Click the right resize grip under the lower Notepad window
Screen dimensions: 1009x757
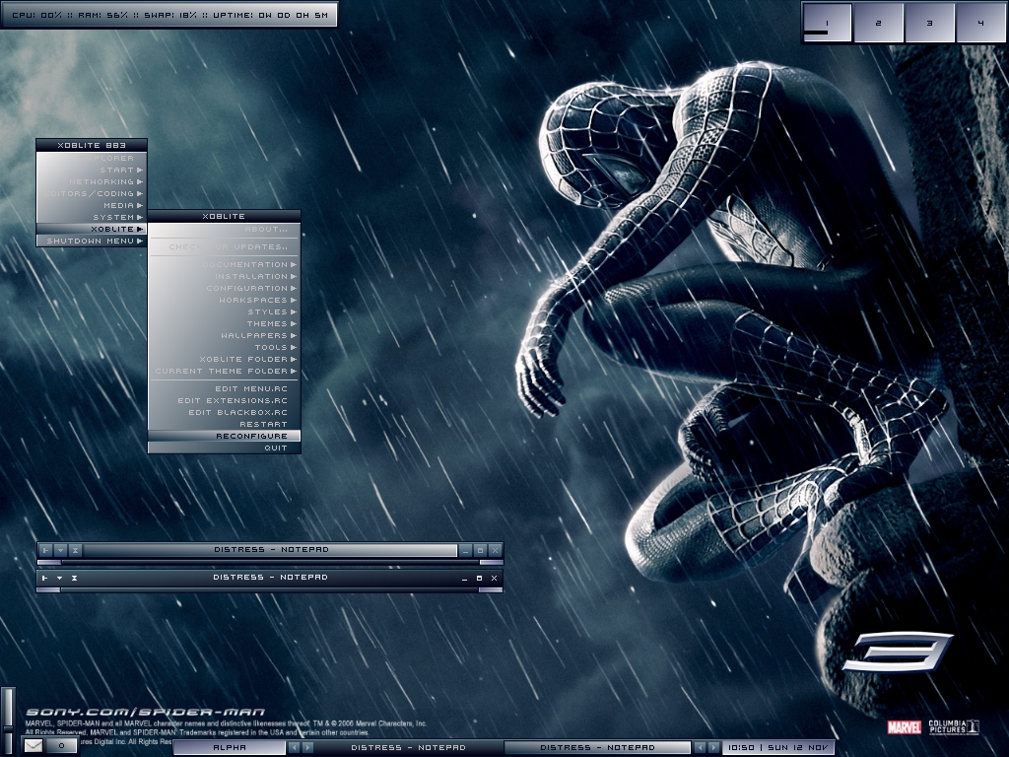(x=491, y=589)
